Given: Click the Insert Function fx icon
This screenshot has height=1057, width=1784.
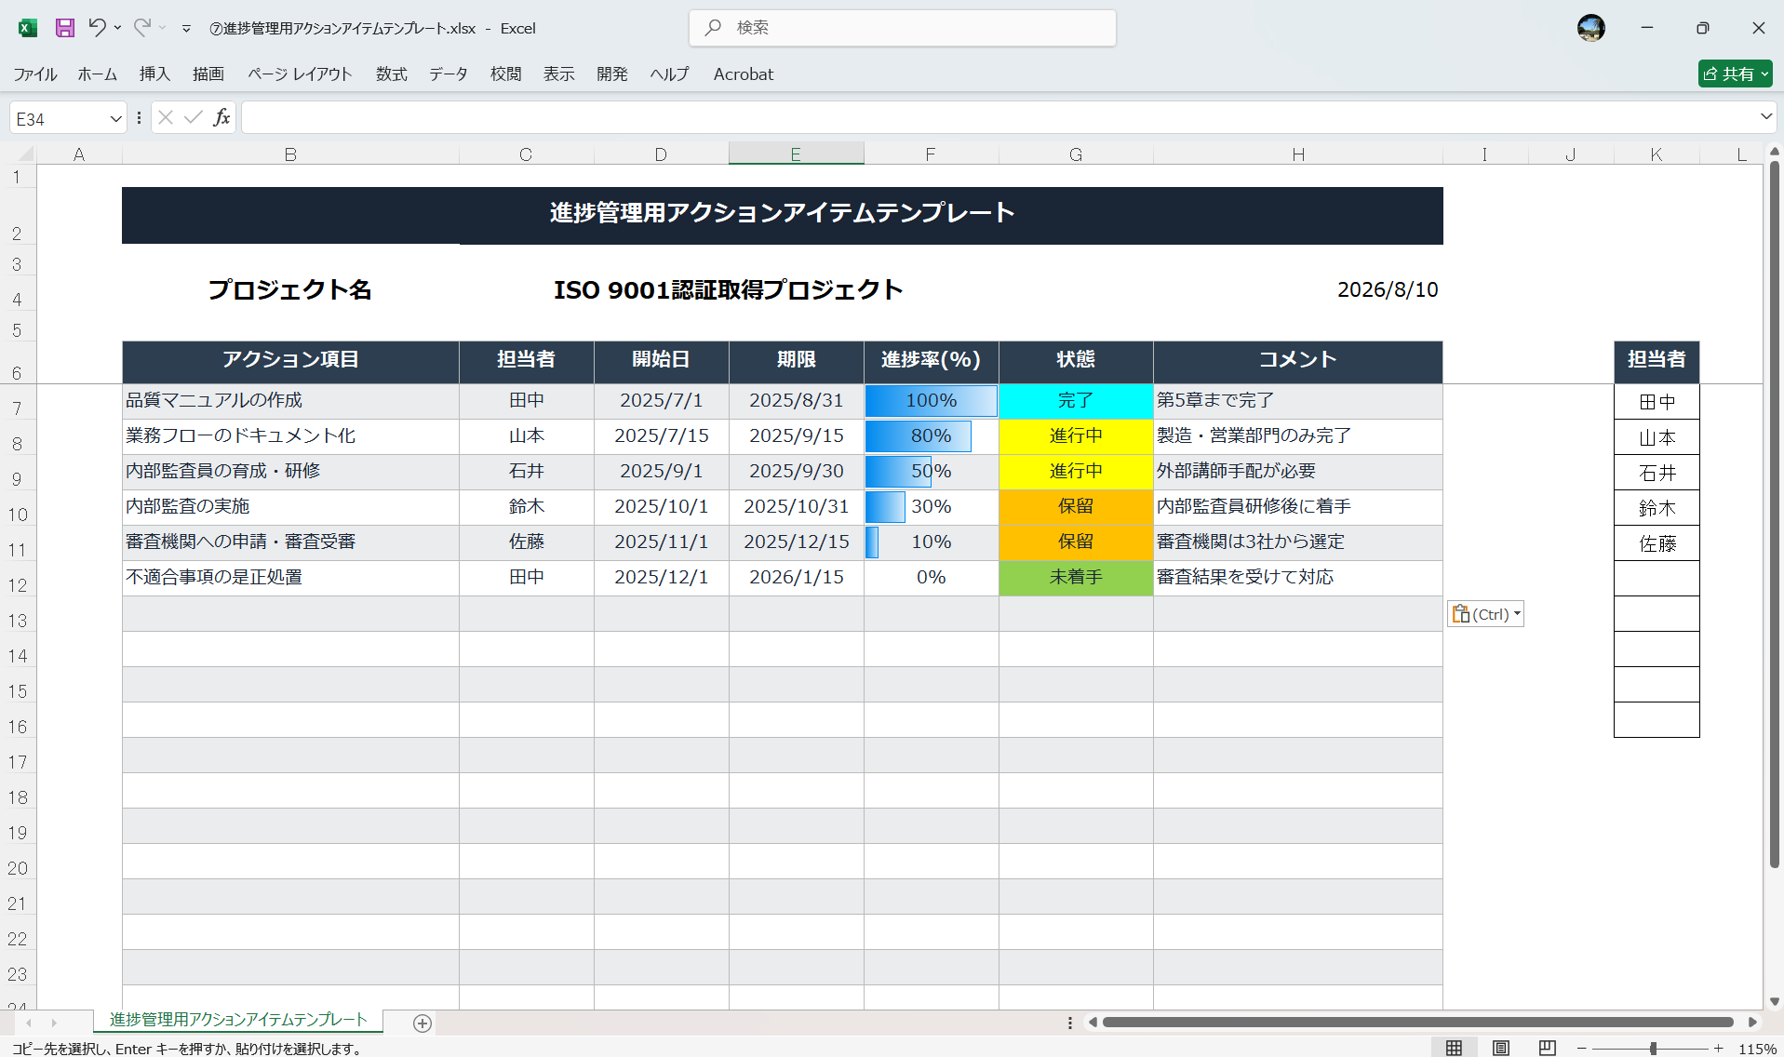Looking at the screenshot, I should (x=221, y=117).
